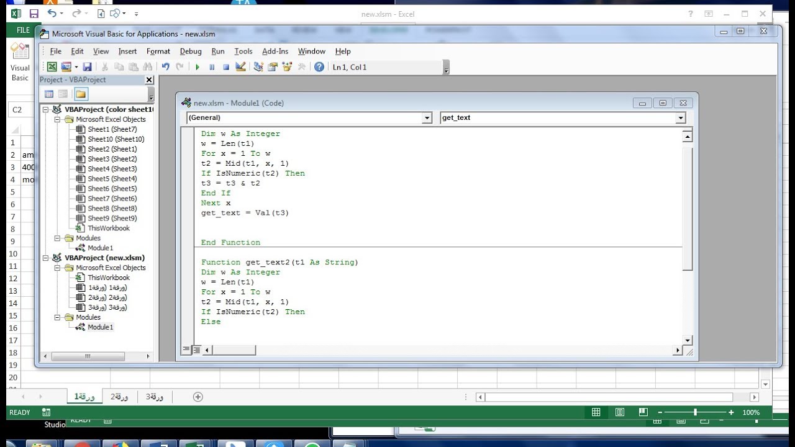
Task: Collapse Modules folder under color sheet project
Action: point(57,238)
